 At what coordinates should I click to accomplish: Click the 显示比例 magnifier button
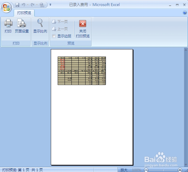tap(40, 26)
